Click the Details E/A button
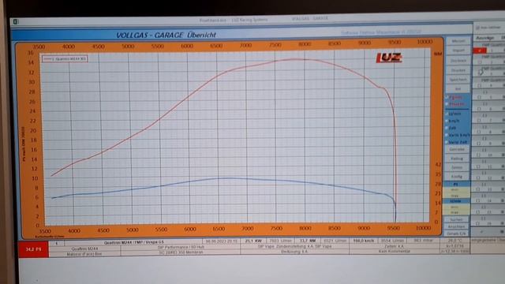The width and height of the screenshot is (505, 284). click(457, 234)
